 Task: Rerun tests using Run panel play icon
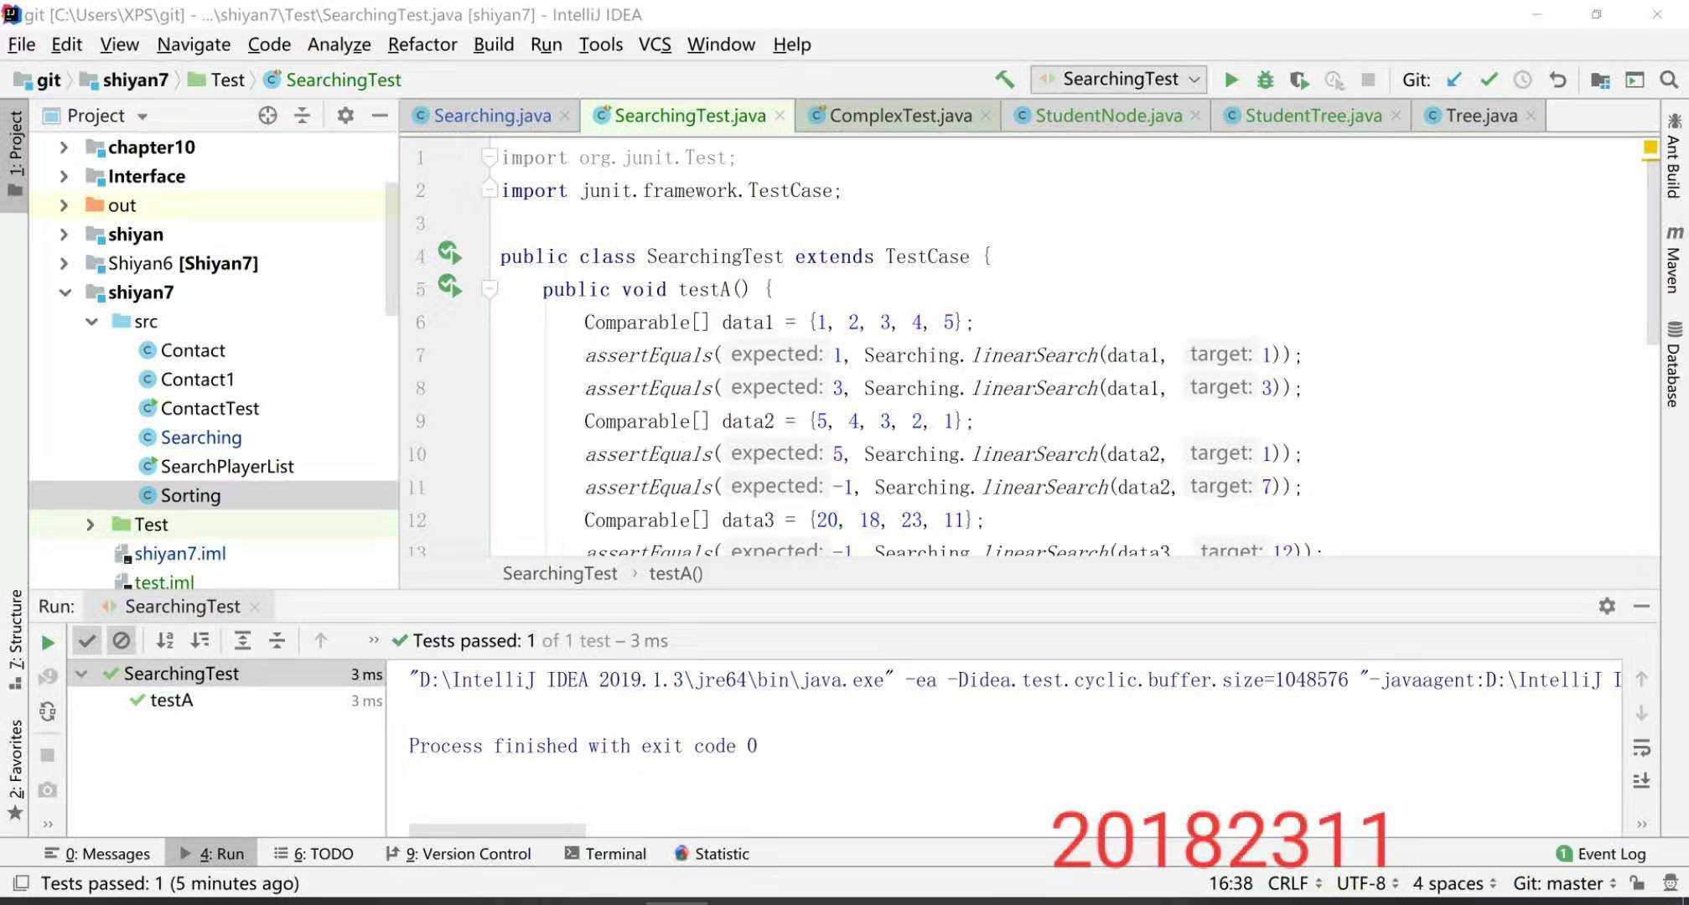coord(48,643)
